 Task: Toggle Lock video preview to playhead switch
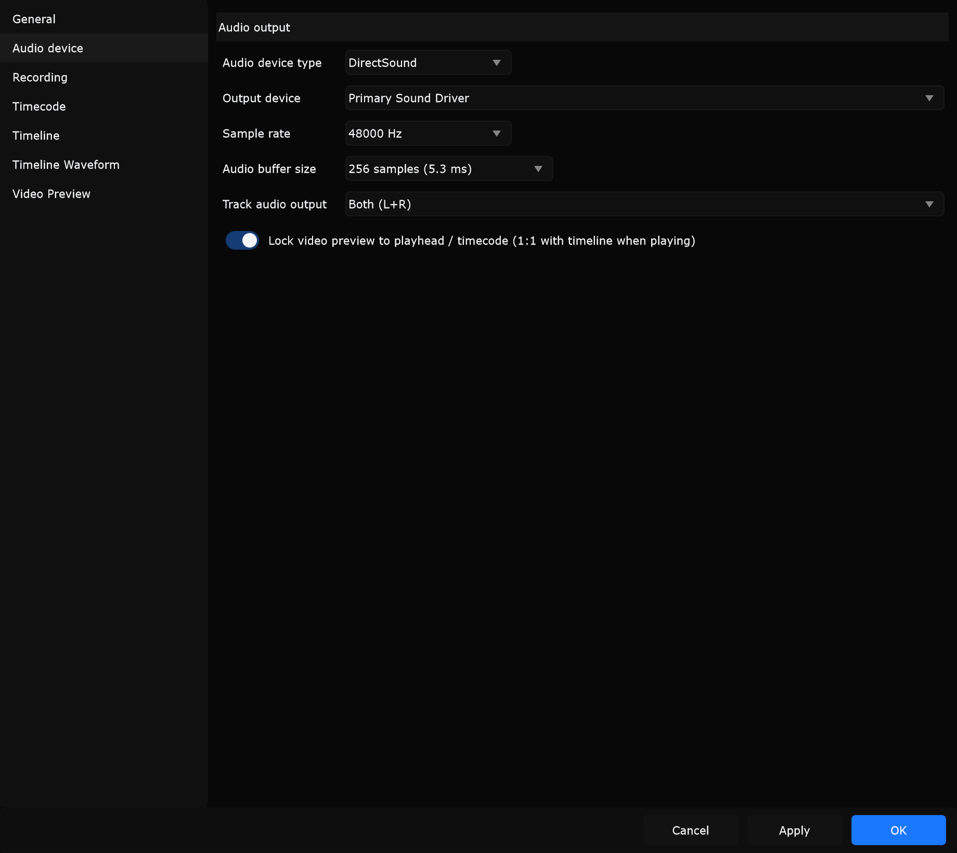242,240
